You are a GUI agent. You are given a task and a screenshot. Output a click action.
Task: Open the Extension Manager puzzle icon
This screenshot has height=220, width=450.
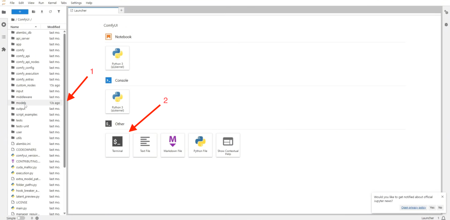[x=4, y=49]
